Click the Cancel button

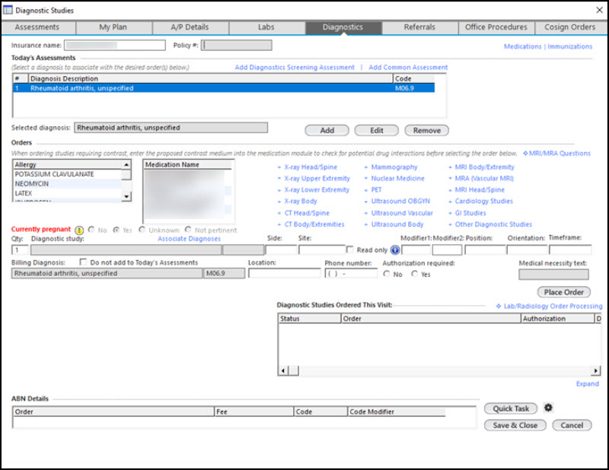point(572,425)
